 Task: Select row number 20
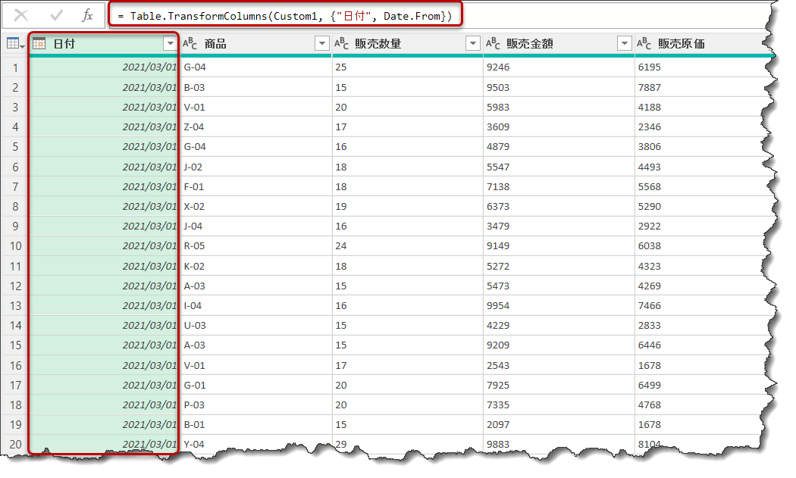click(15, 445)
